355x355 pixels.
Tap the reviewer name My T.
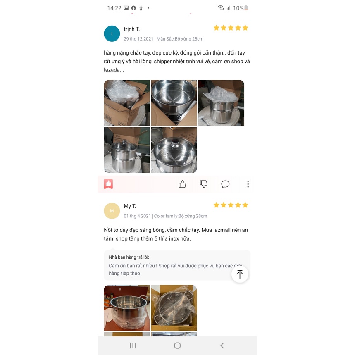[130, 206]
